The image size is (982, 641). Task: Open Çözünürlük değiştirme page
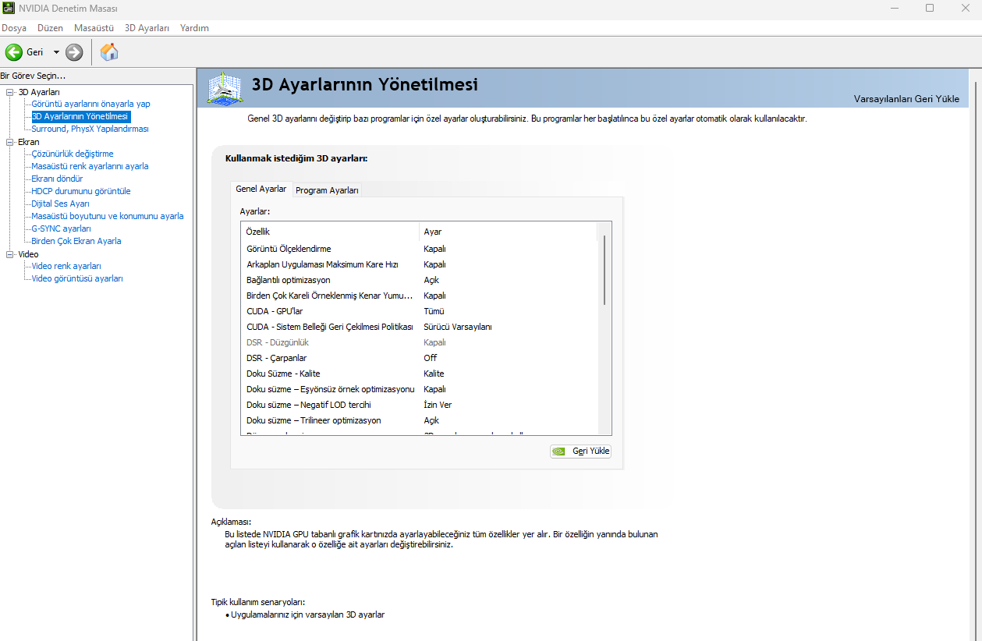(x=73, y=154)
